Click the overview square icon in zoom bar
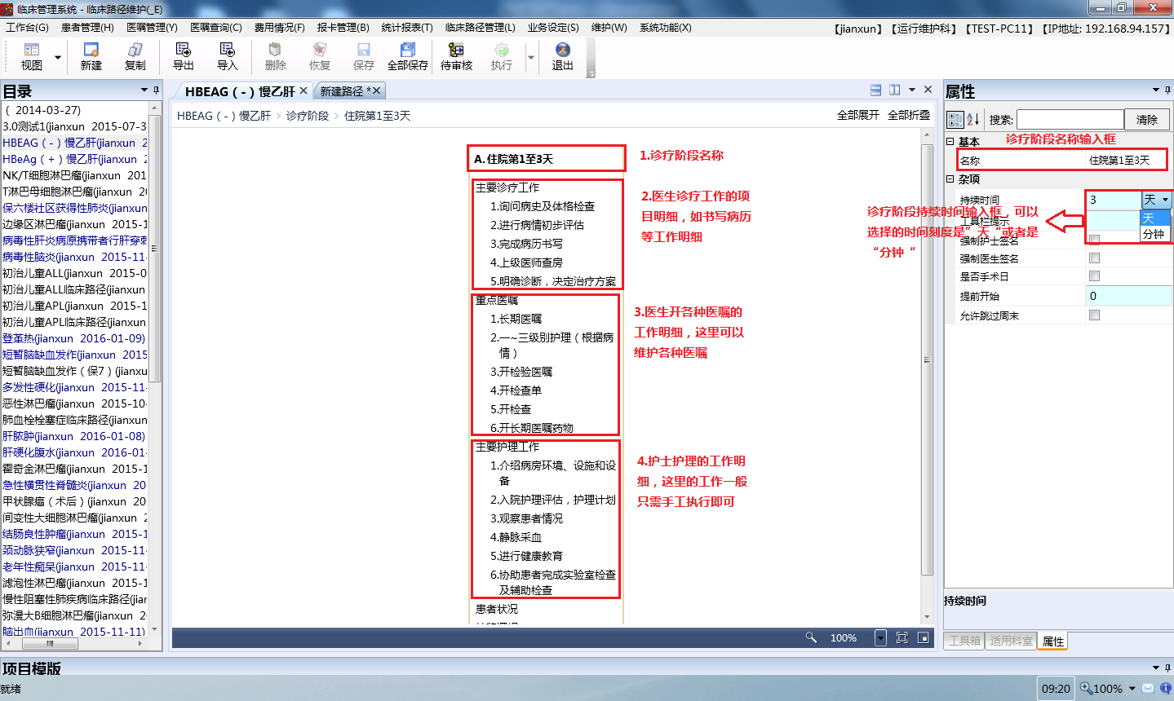The height and width of the screenshot is (701, 1174). [x=924, y=637]
